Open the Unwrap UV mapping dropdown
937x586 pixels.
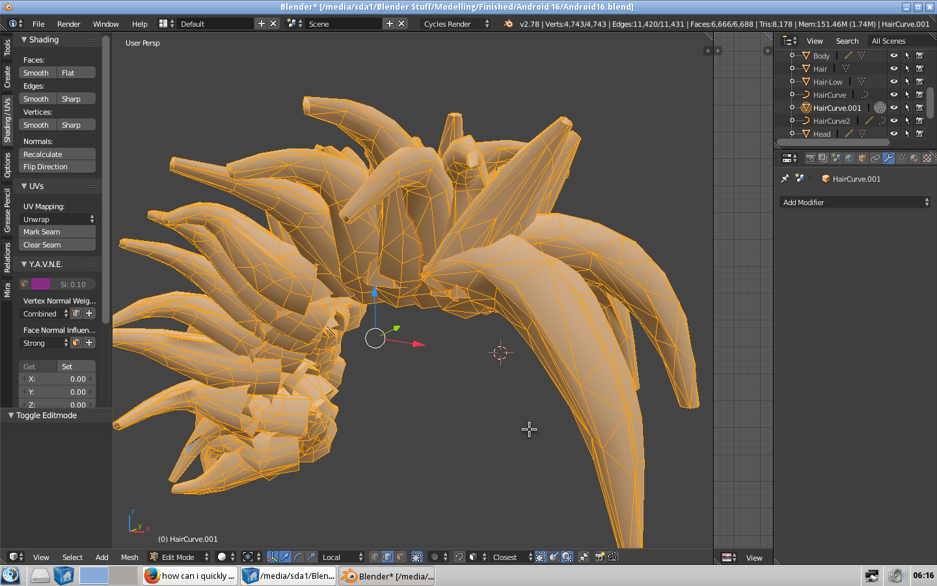coord(57,219)
